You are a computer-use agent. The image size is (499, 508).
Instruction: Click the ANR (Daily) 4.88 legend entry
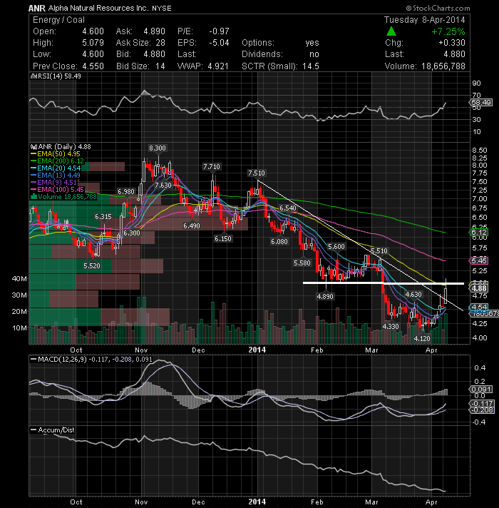click(x=61, y=147)
